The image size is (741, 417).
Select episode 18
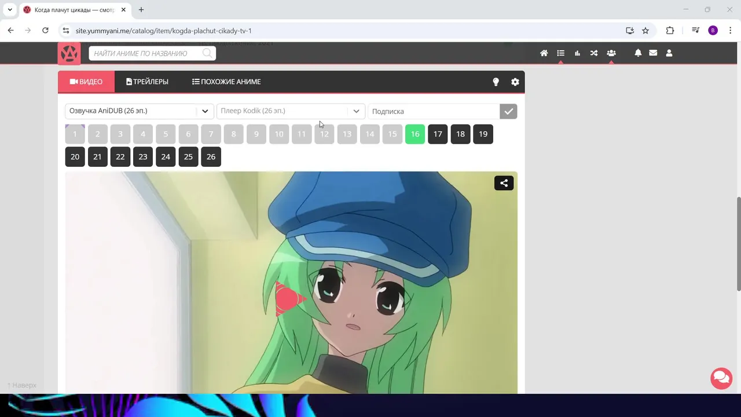[460, 134]
